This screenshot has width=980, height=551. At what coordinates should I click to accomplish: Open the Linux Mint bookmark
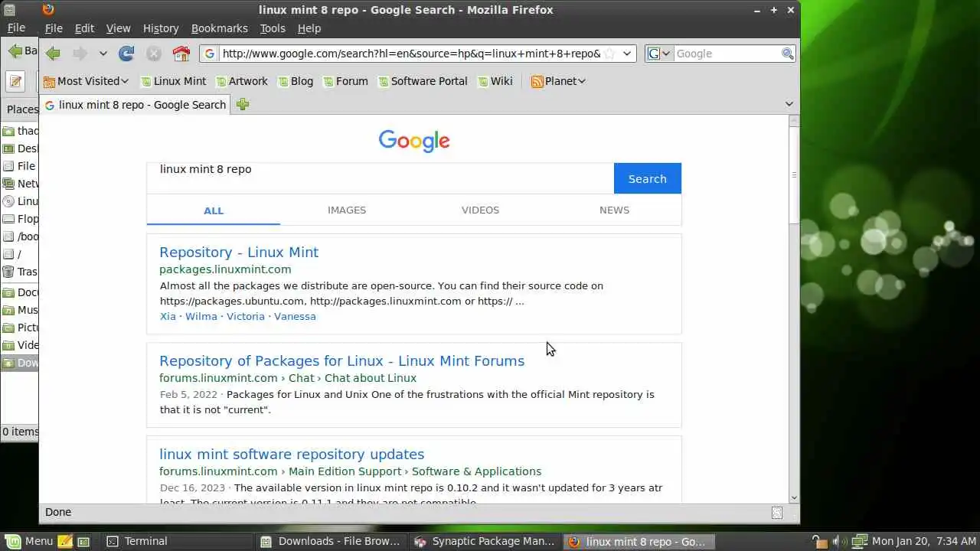[x=173, y=81]
